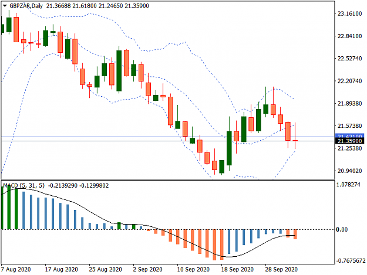Screen dimensions: 367x275
Task: Click the MACD 0.00 zero level label
Action: click(x=343, y=230)
